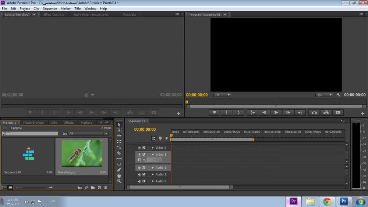
Task: Open the 1/2 playback resolution dropdown
Action: pos(323,95)
